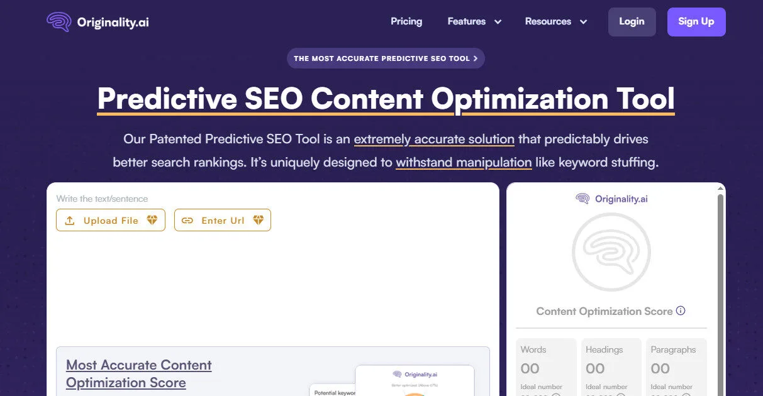Click the Originality.ai brain logo in navbar
The image size is (763, 396).
coord(58,21)
